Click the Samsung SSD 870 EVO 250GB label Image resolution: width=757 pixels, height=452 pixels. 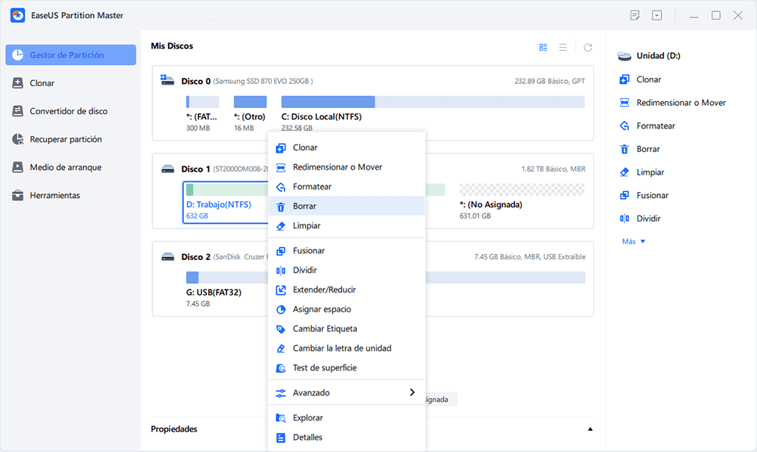click(263, 81)
